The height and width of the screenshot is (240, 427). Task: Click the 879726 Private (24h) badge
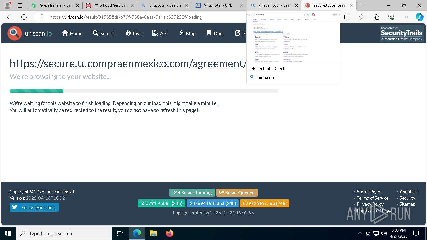(265, 203)
